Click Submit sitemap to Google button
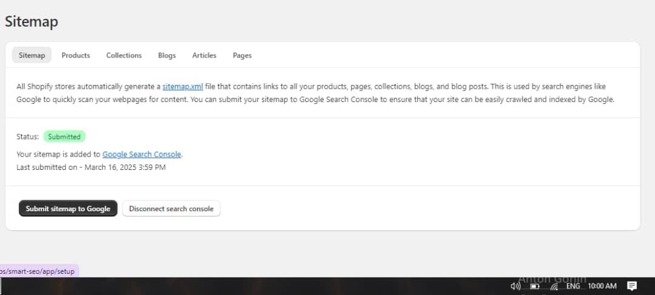 tap(68, 209)
